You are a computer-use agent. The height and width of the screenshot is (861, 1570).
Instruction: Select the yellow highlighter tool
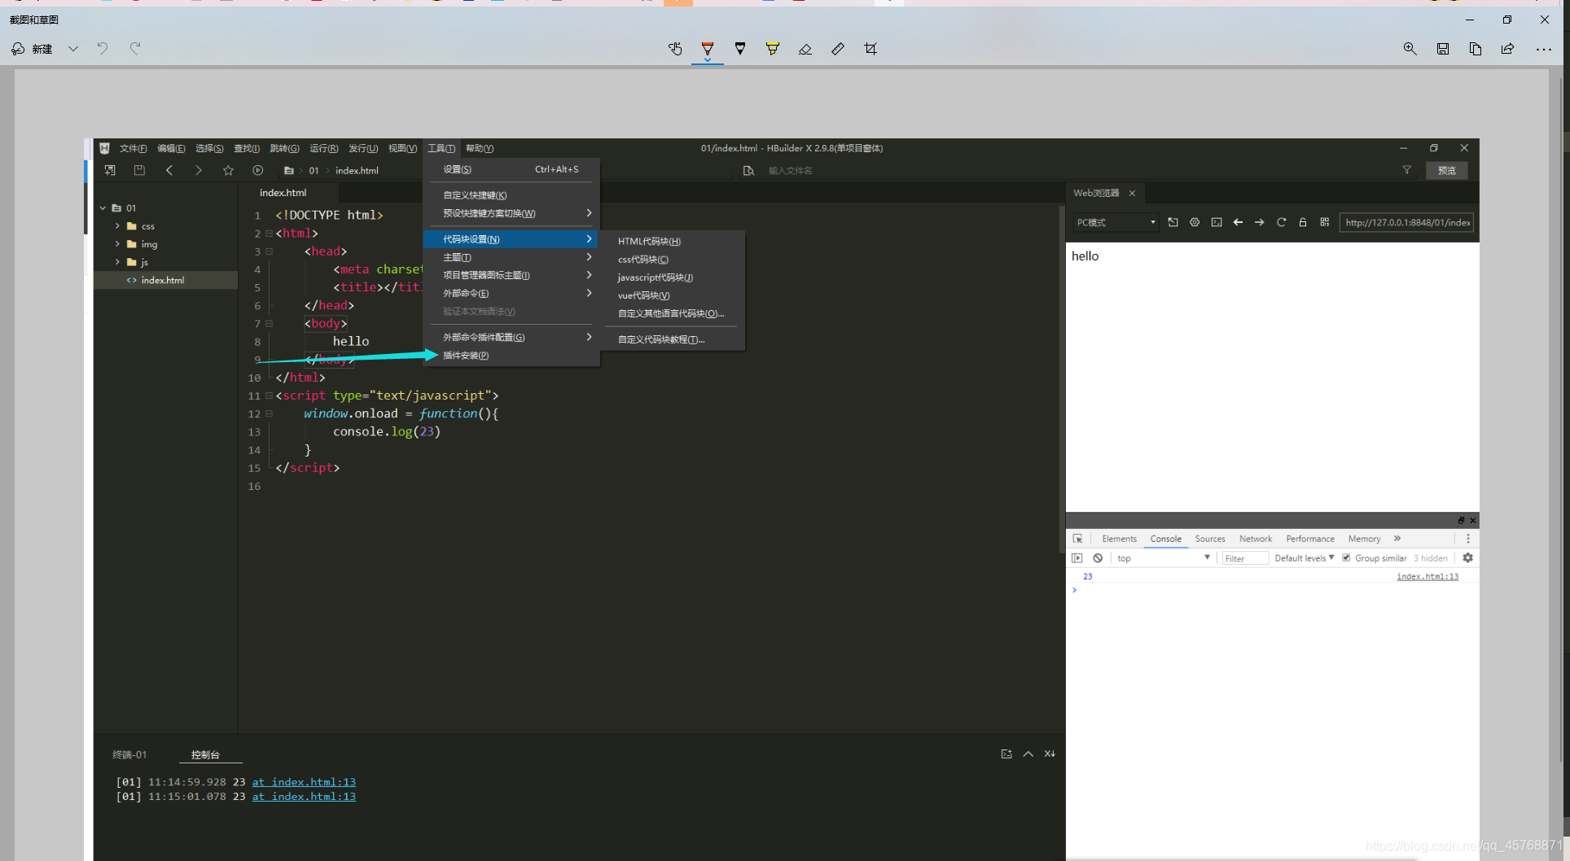coord(773,49)
